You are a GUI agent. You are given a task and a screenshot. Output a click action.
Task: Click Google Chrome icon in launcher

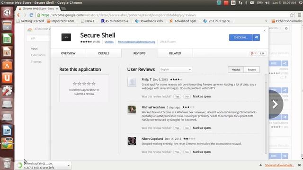7,143
